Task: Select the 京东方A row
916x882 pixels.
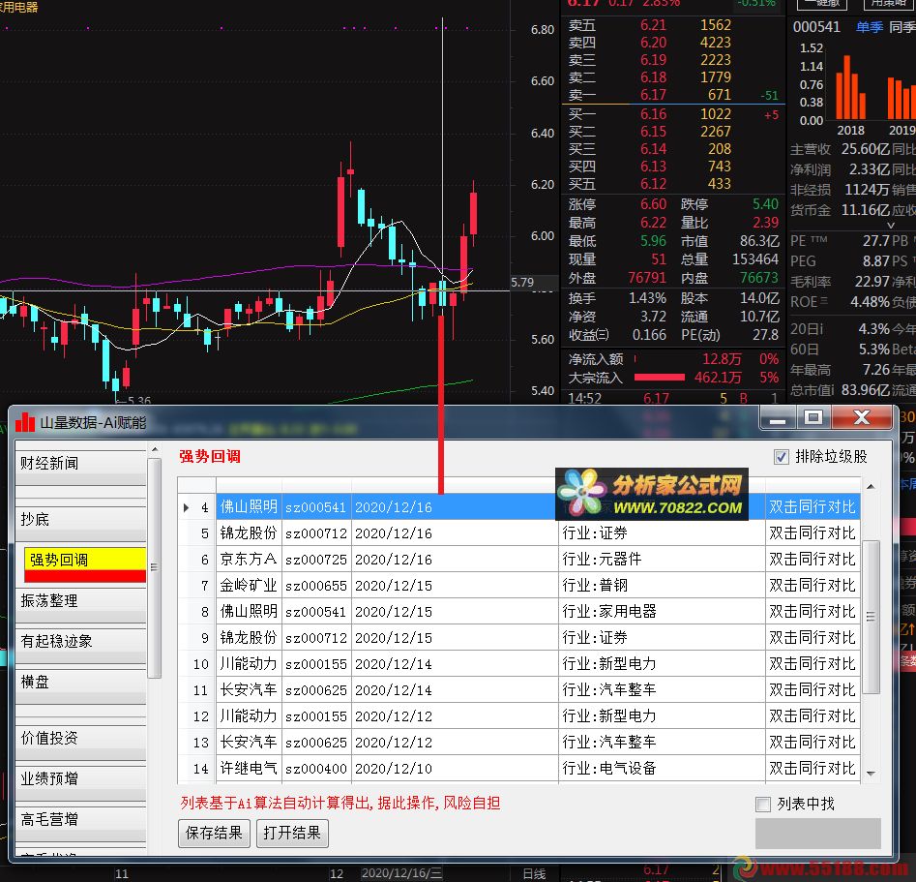Action: pyautogui.click(x=518, y=560)
